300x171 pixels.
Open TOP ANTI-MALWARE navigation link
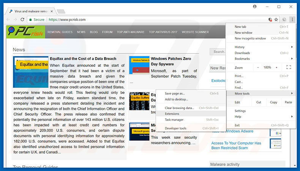(131, 32)
